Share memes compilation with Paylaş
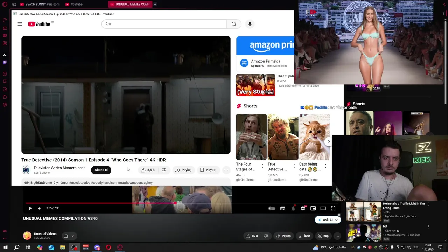The height and width of the screenshot is (252, 448). coord(283,236)
